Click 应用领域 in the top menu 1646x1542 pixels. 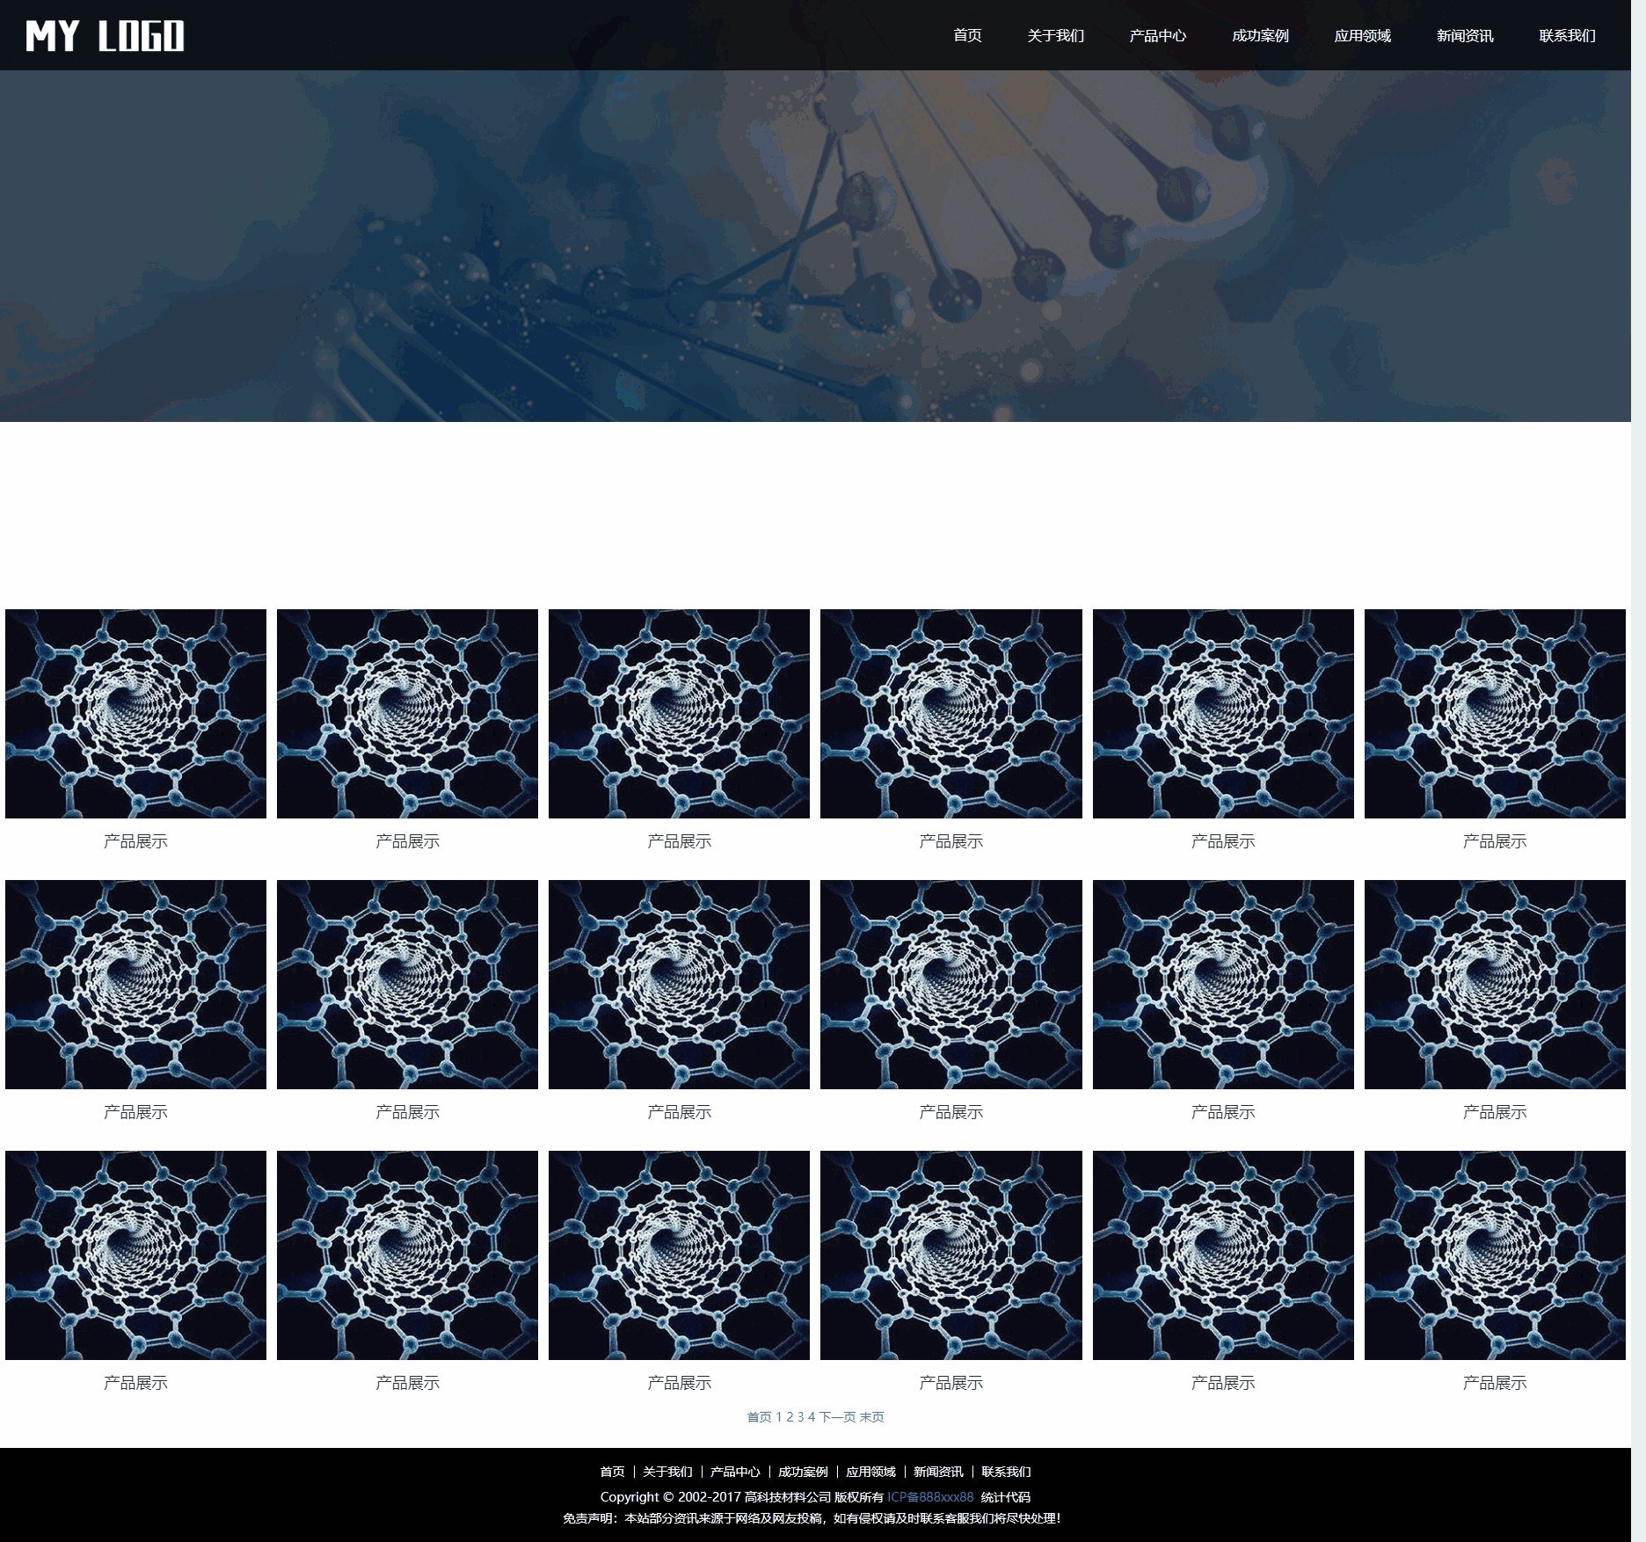(x=1362, y=36)
